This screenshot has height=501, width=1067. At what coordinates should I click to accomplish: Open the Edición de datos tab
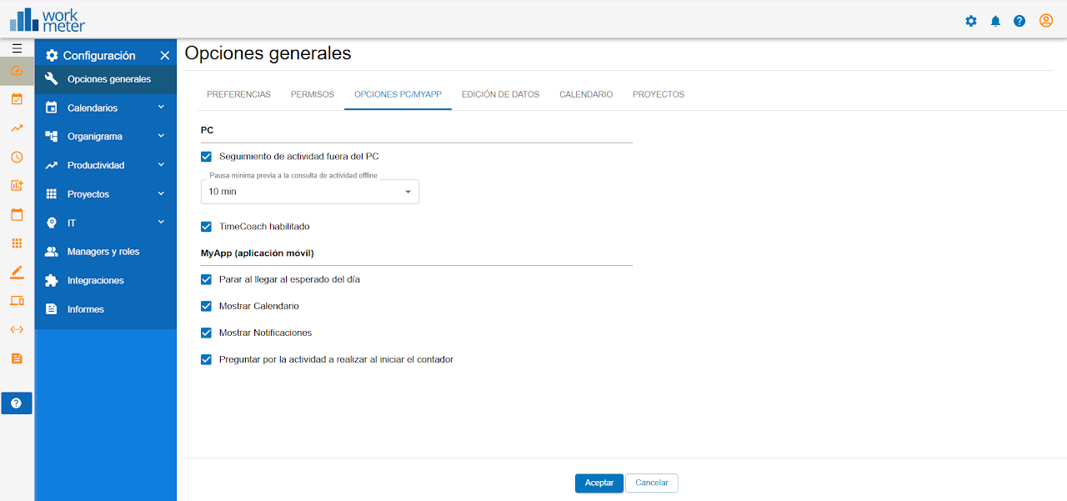(x=500, y=94)
